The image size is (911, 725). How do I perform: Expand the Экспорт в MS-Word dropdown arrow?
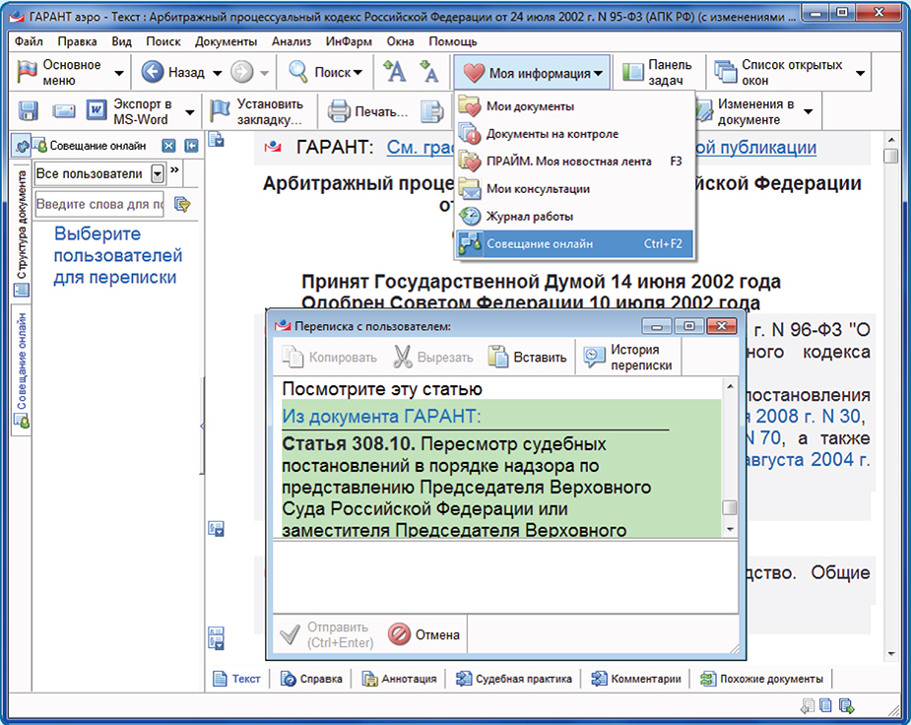click(189, 112)
